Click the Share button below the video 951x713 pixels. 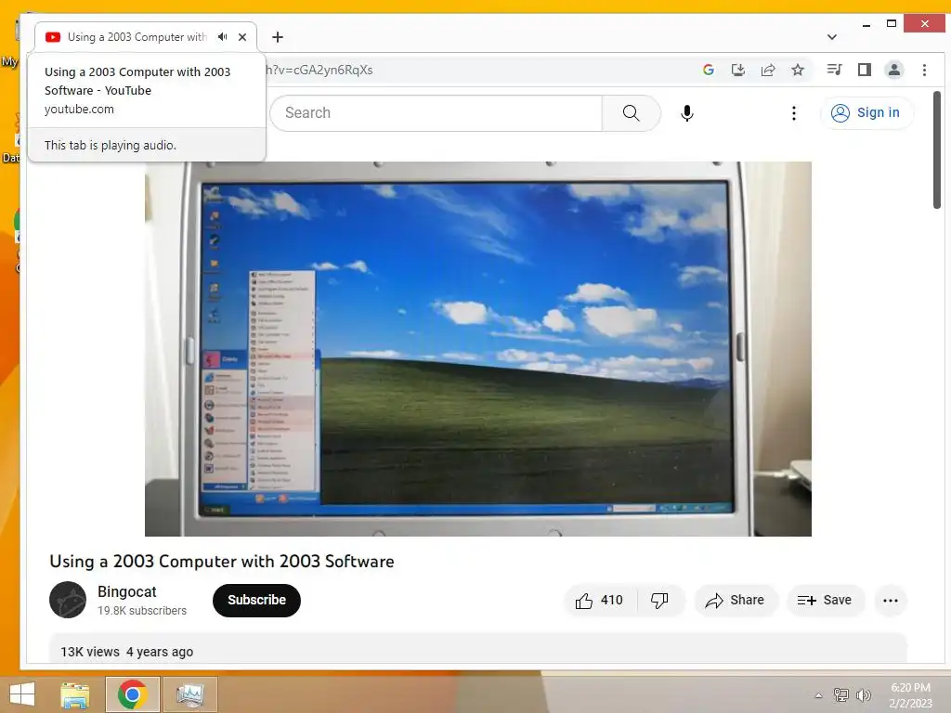[736, 601]
